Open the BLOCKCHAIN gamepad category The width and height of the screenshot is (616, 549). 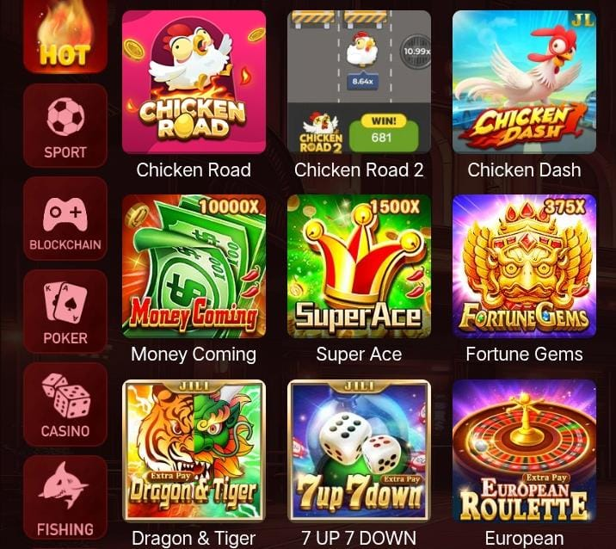click(x=65, y=219)
